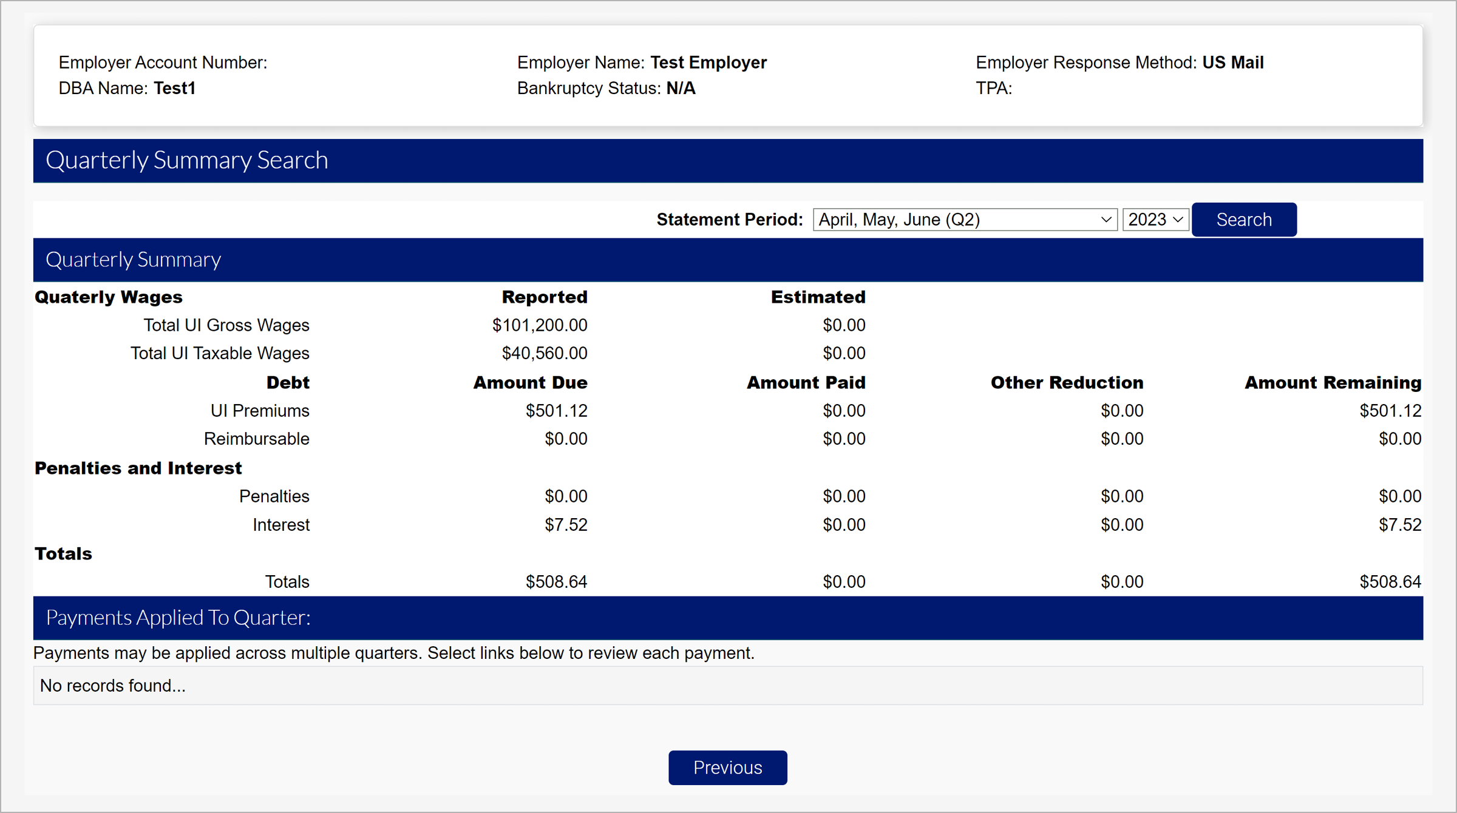Screen dimensions: 1457x813
Task: Click the US Mail response method value
Action: pos(1232,62)
